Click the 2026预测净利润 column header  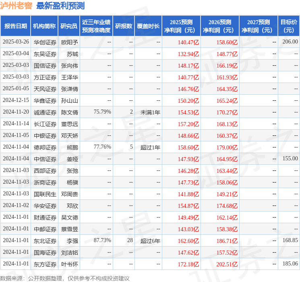[220, 26]
